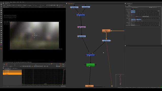The width and height of the screenshot is (162, 91).
Task: Open the Transform nodes toolbar menu
Action: (1, 20)
